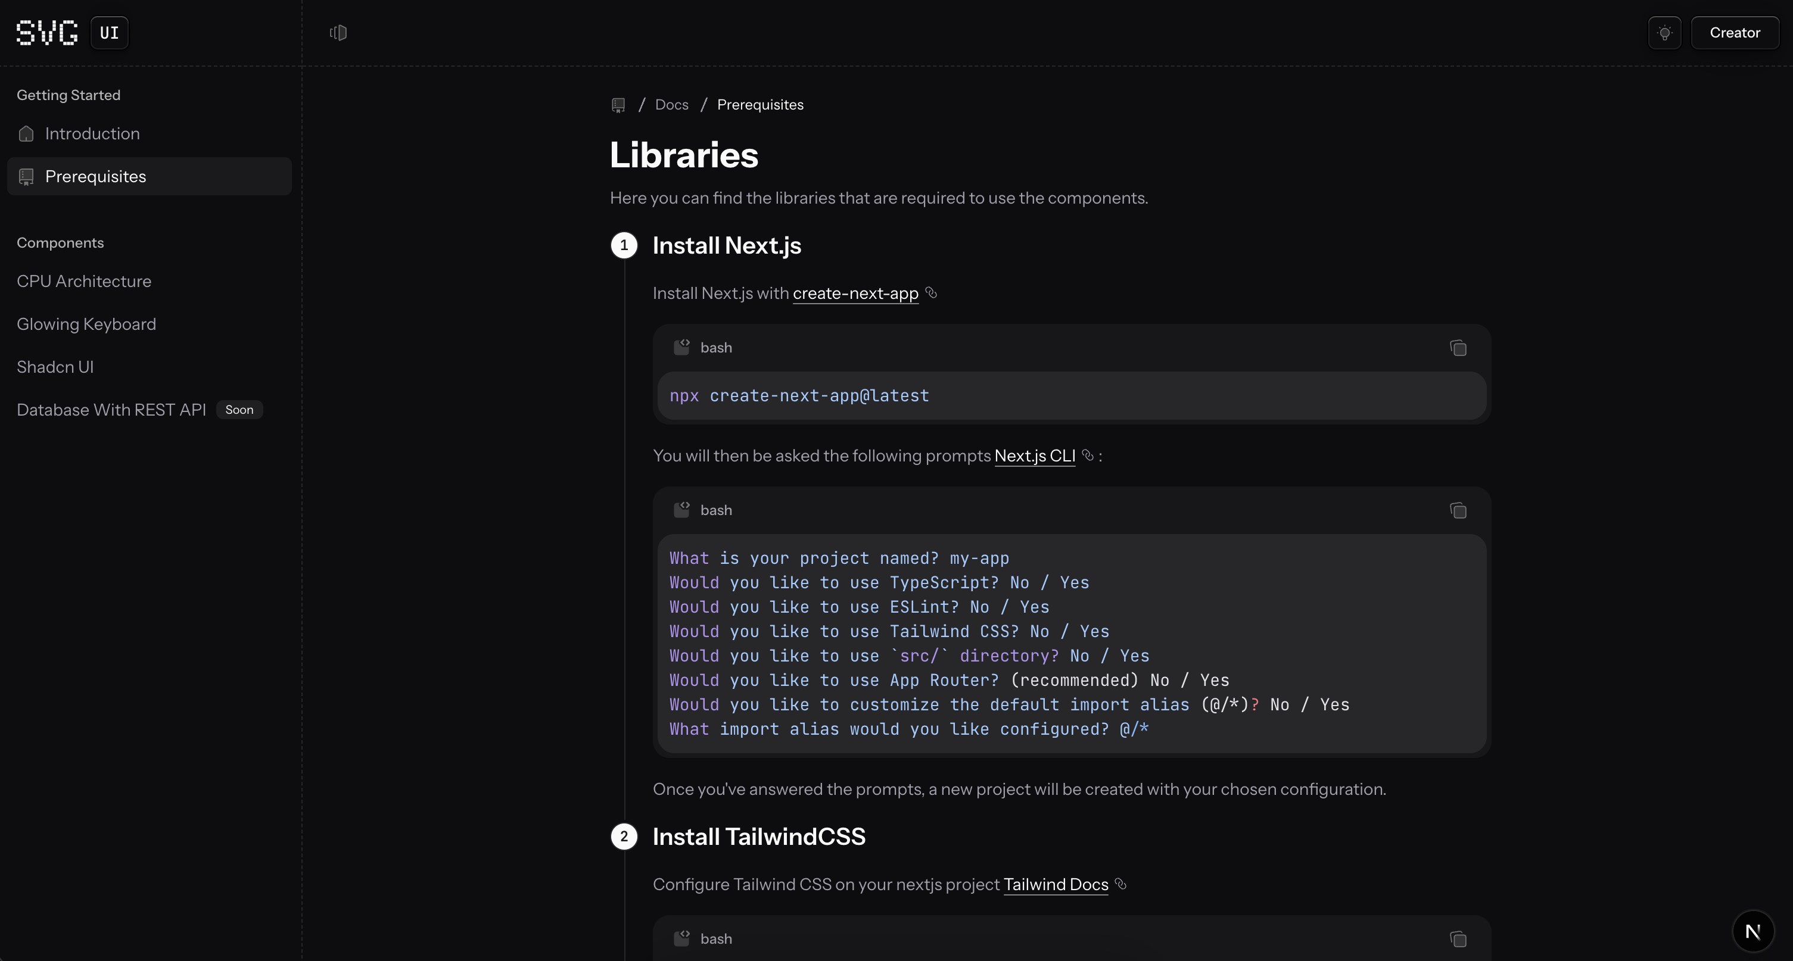Image resolution: width=1793 pixels, height=961 pixels.
Task: Click the ESLint prompt code line
Action: [859, 607]
